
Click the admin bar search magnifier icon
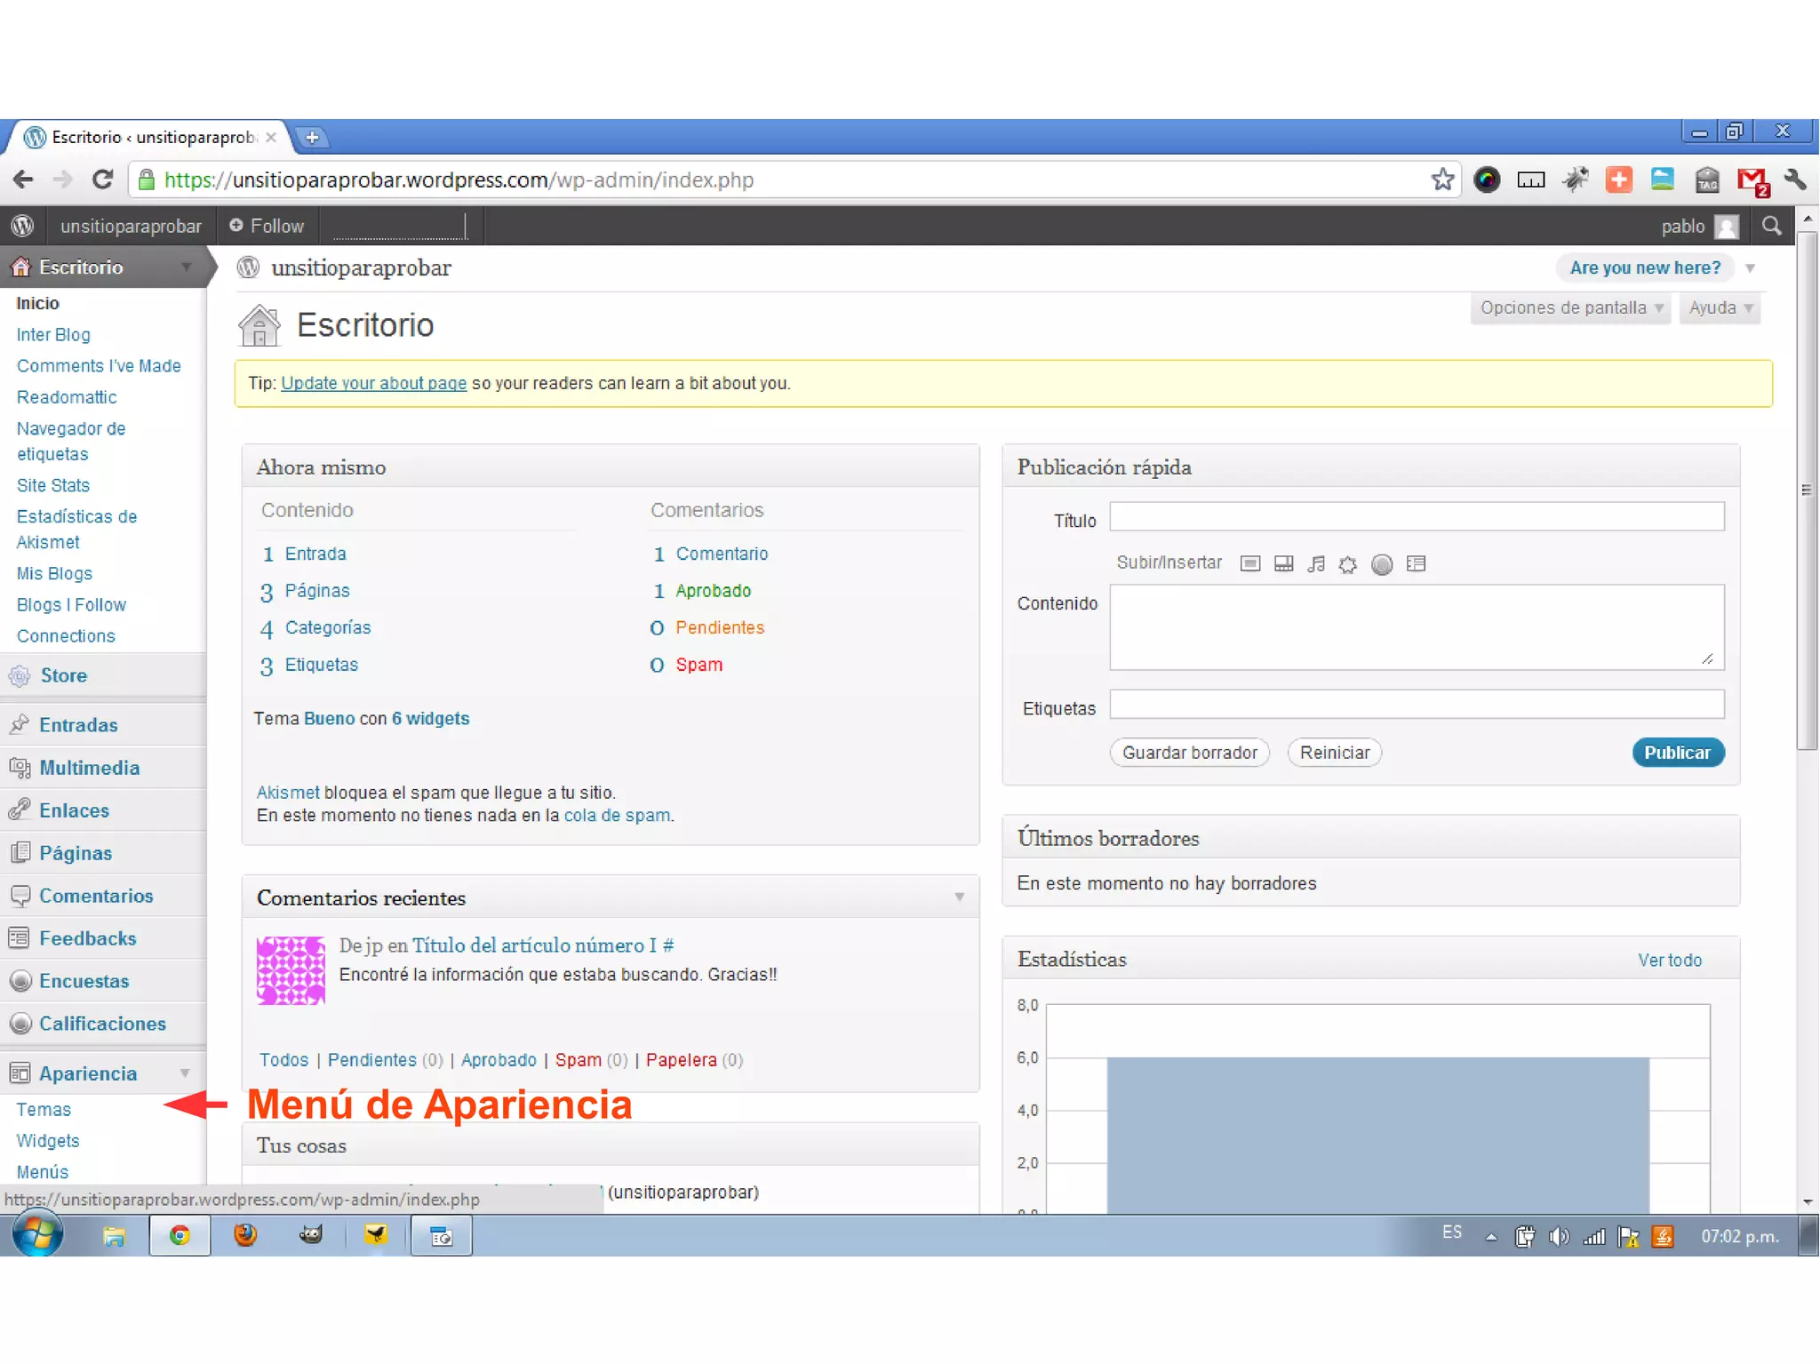point(1771,226)
